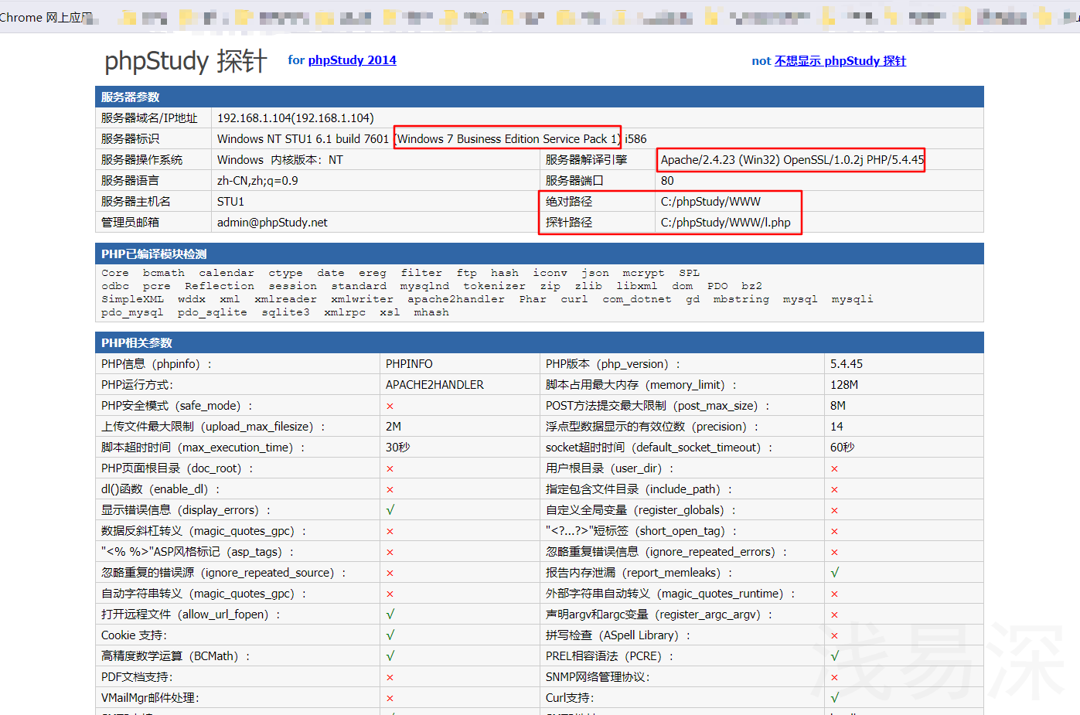Screen dimensions: 1080x715
Task: Click the pdo_mysql module name
Action: (132, 312)
